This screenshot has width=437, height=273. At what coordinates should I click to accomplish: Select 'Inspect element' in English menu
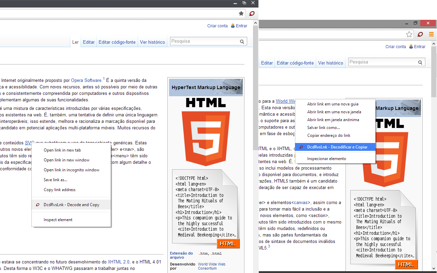tap(71, 220)
